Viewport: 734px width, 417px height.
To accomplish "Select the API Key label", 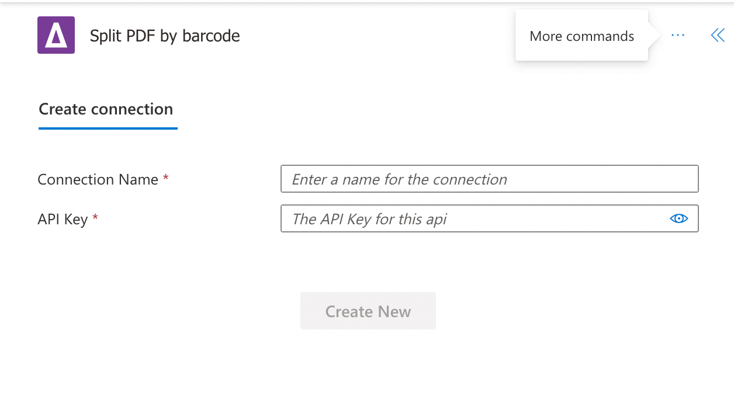I will tap(63, 219).
